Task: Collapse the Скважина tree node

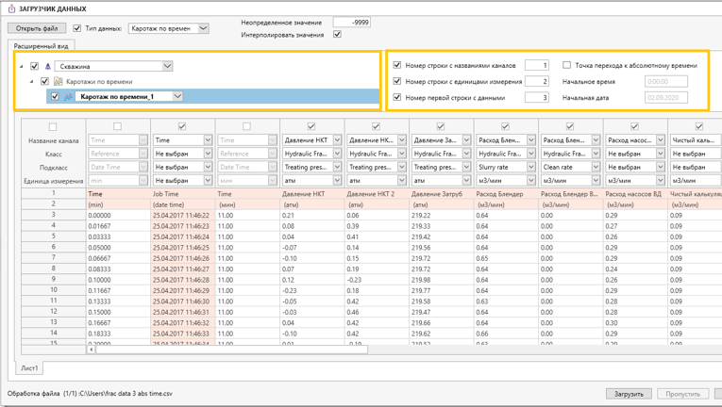Action: tap(21, 67)
